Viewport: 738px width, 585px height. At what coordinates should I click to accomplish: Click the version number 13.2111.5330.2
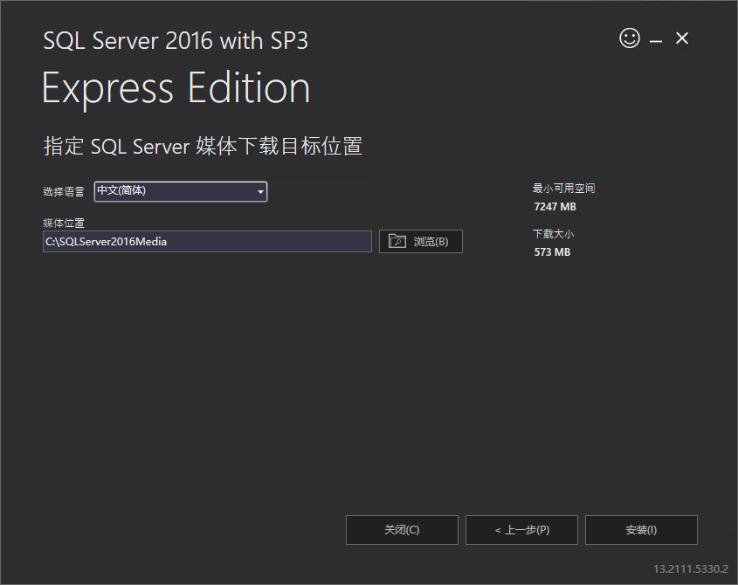(691, 569)
